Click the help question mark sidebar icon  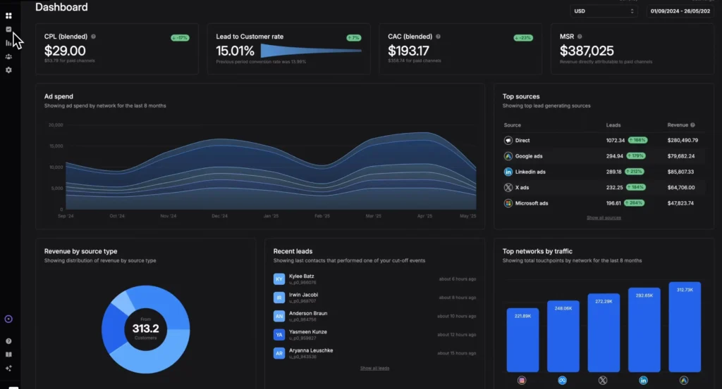click(8, 341)
